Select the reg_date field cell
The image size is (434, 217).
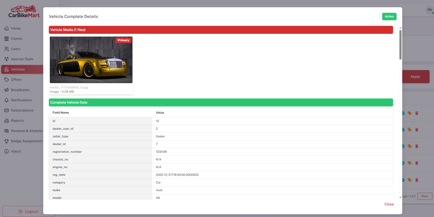[100, 175]
